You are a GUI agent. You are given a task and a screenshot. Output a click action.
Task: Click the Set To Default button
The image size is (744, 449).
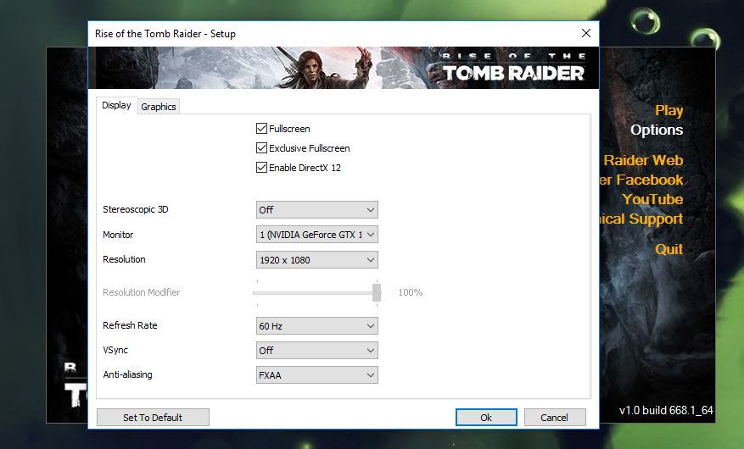coord(153,418)
